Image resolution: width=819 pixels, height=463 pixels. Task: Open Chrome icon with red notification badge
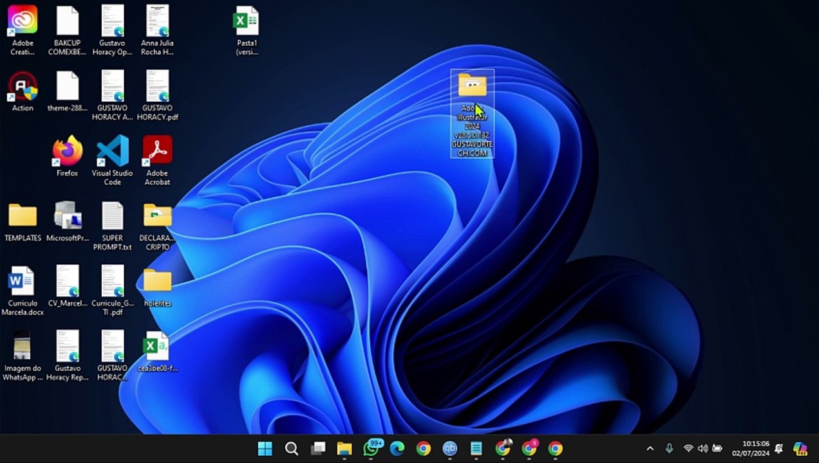529,448
